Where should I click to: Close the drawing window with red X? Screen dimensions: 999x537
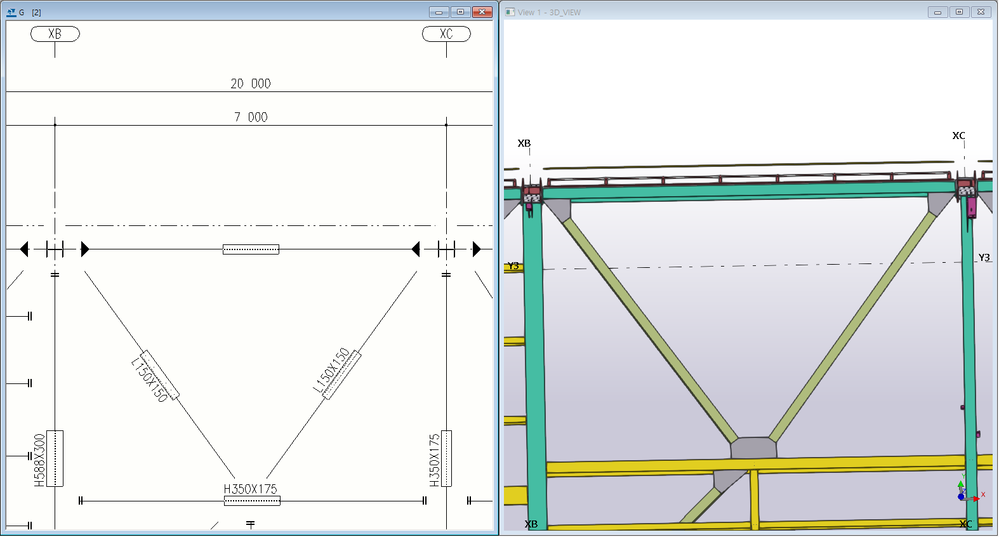[482, 12]
